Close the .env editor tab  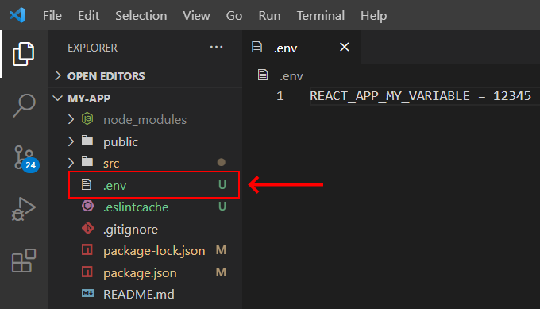pos(345,47)
